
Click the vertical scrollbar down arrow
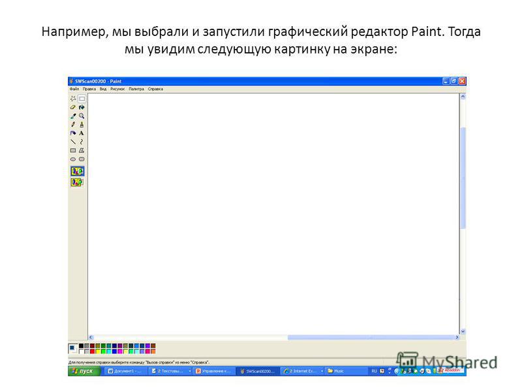point(463,331)
